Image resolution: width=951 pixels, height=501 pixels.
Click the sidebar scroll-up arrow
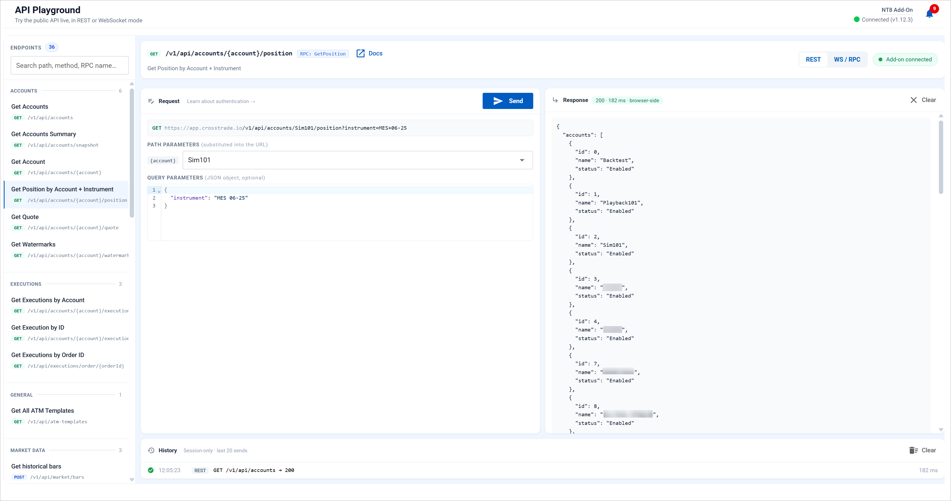click(x=132, y=84)
